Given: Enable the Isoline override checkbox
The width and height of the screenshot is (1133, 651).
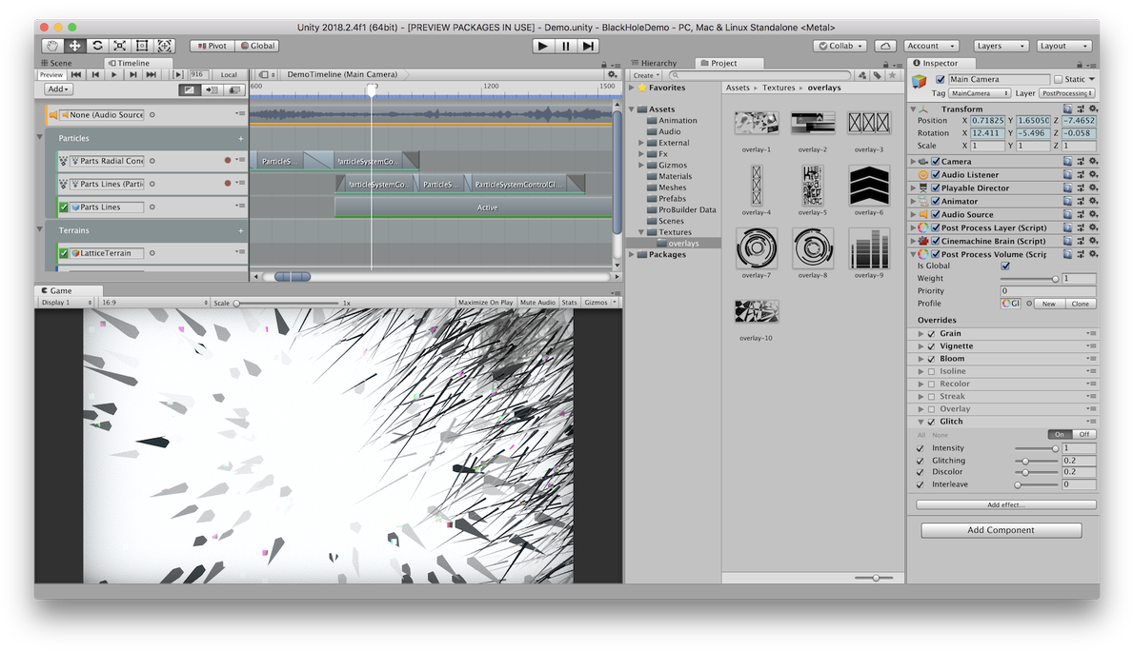Looking at the screenshot, I should pyautogui.click(x=931, y=371).
